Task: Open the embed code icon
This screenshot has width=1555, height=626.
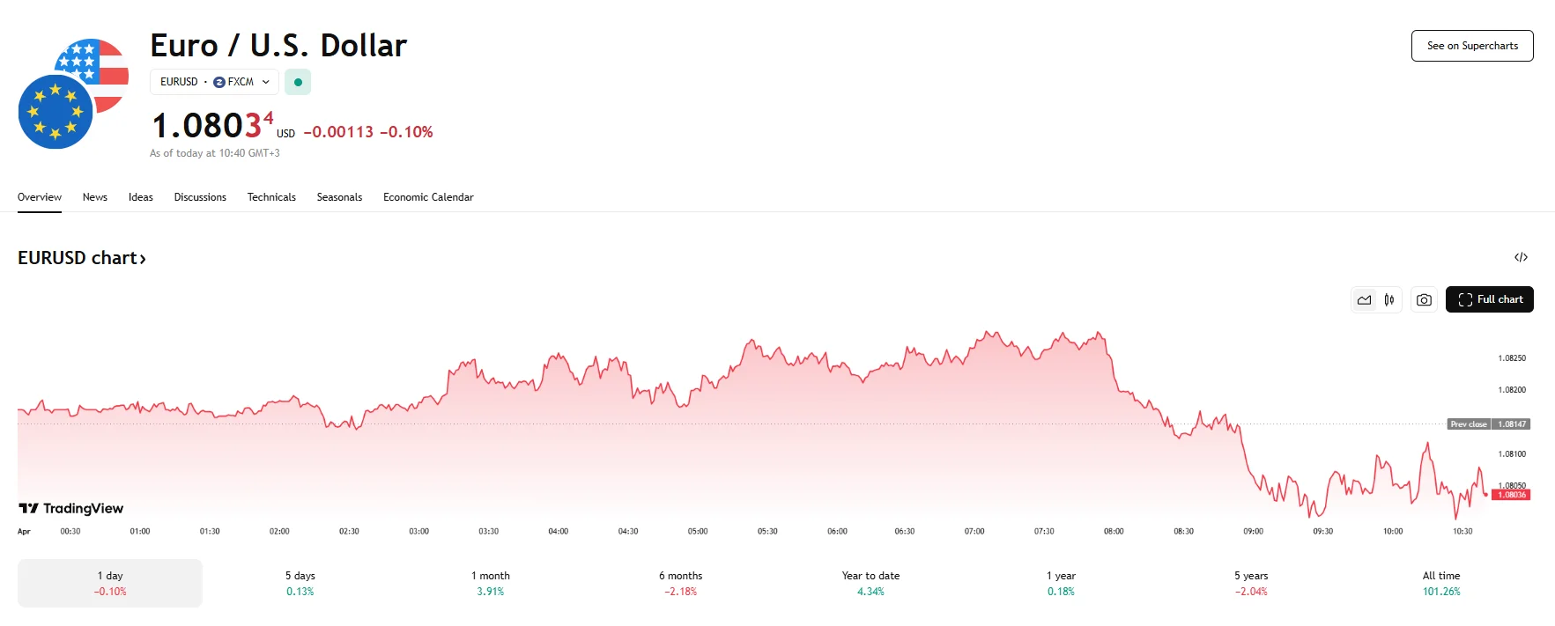Action: [1521, 257]
